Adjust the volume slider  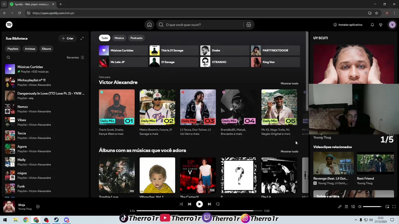pyautogui.click(x=373, y=207)
